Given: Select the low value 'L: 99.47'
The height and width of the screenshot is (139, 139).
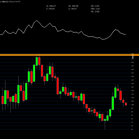Looking at the screenshot, I should pyautogui.click(x=73, y=9).
